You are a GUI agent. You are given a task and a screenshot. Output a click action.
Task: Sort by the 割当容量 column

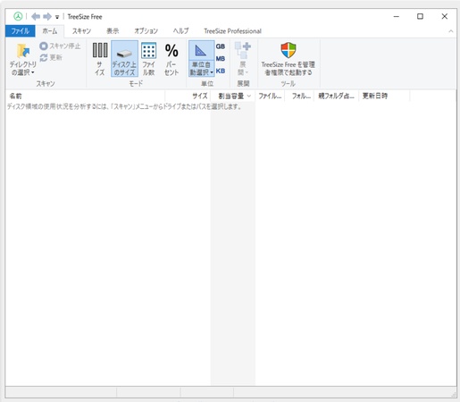pos(232,96)
